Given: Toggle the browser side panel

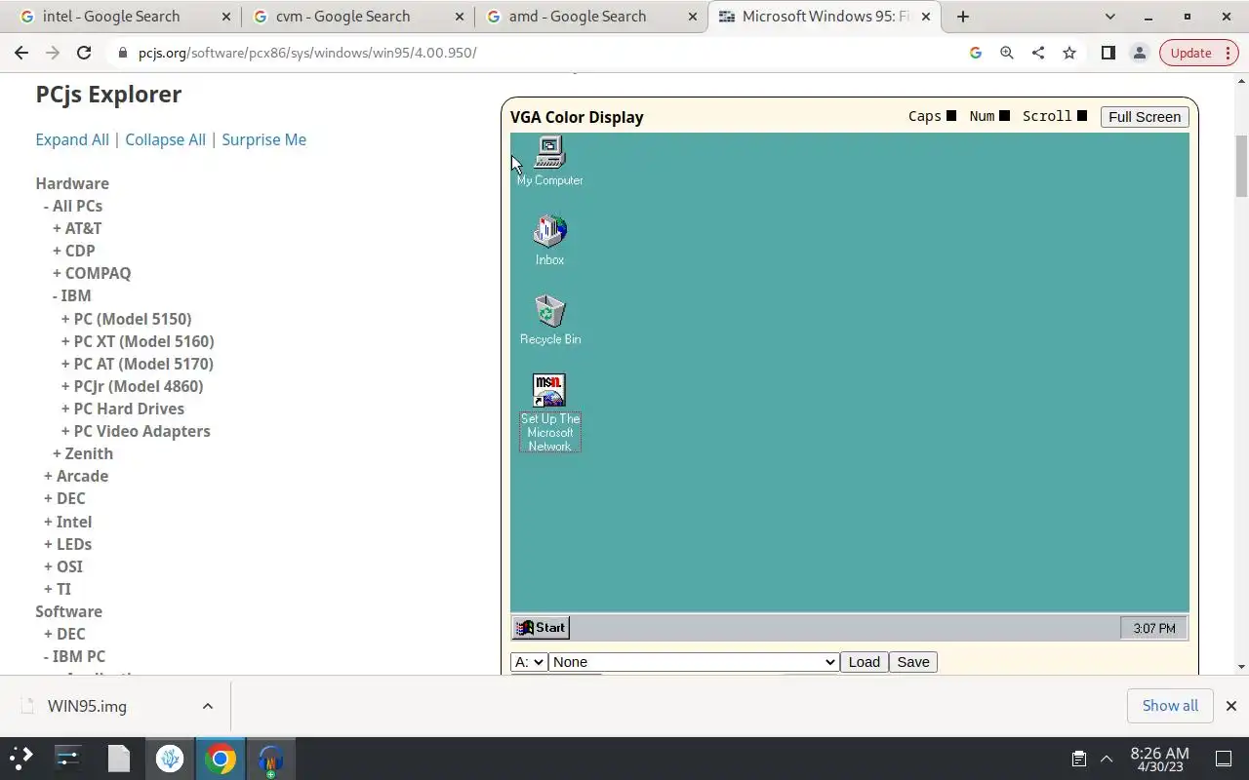Looking at the screenshot, I should (1108, 53).
